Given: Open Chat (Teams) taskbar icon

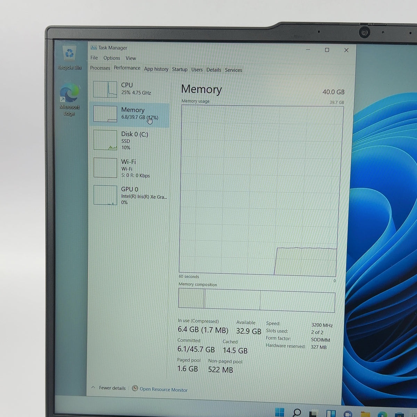Looking at the screenshot, I should pos(348,414).
